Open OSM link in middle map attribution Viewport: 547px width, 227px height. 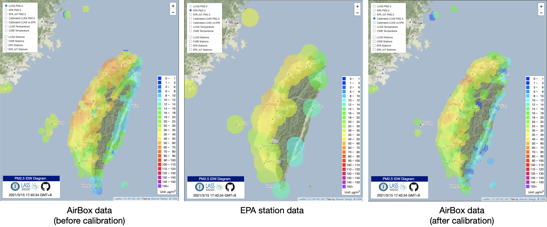[359, 199]
